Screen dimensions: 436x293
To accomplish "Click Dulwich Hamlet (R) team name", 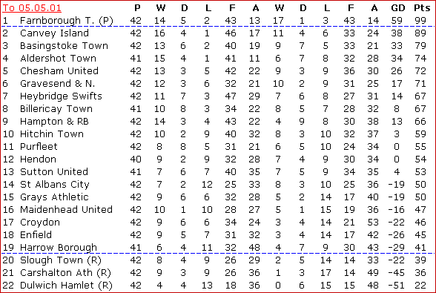I will [x=66, y=285].
